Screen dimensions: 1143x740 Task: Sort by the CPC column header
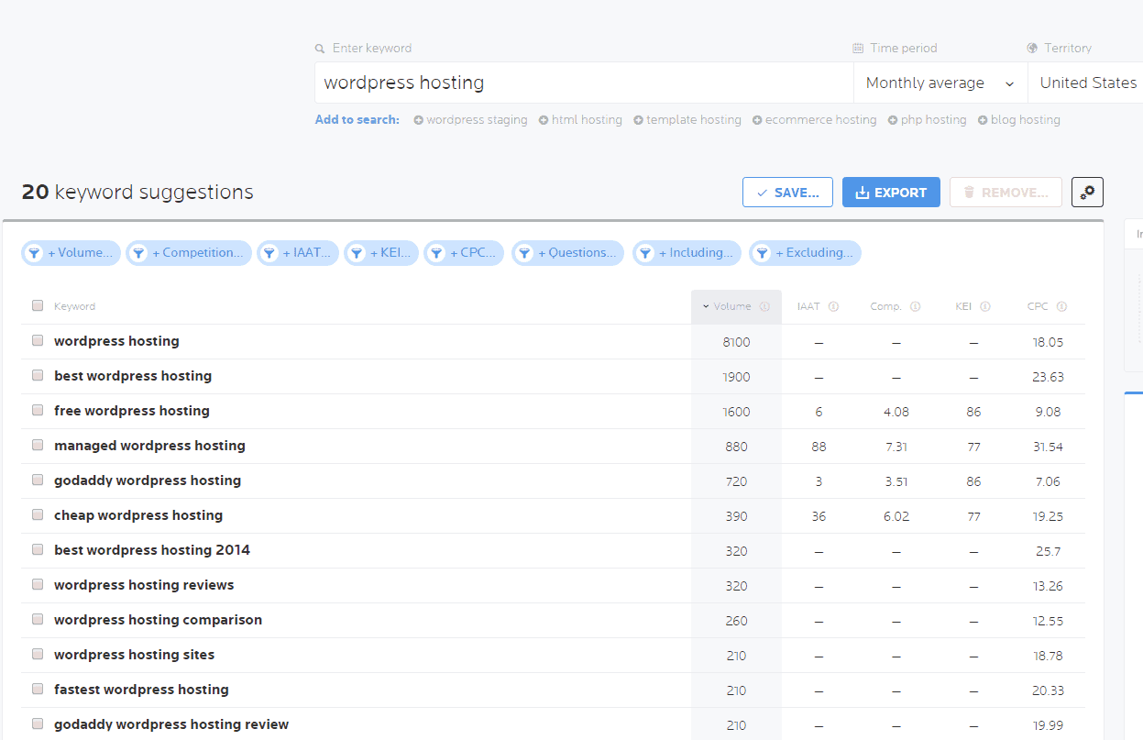click(1038, 307)
